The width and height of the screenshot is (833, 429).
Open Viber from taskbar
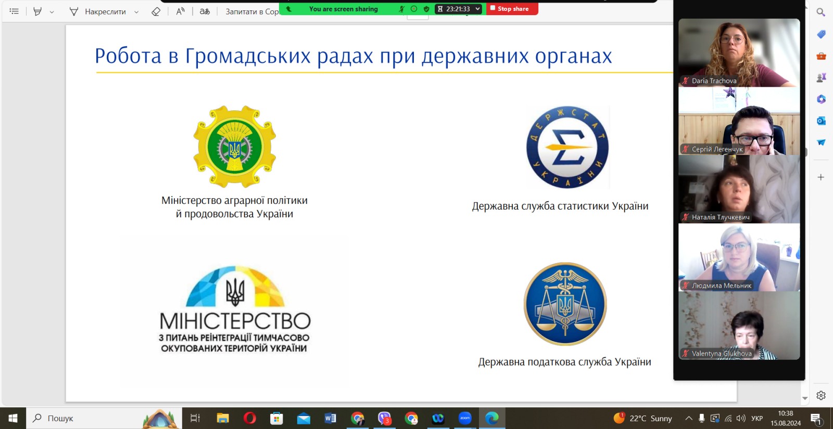(x=384, y=418)
